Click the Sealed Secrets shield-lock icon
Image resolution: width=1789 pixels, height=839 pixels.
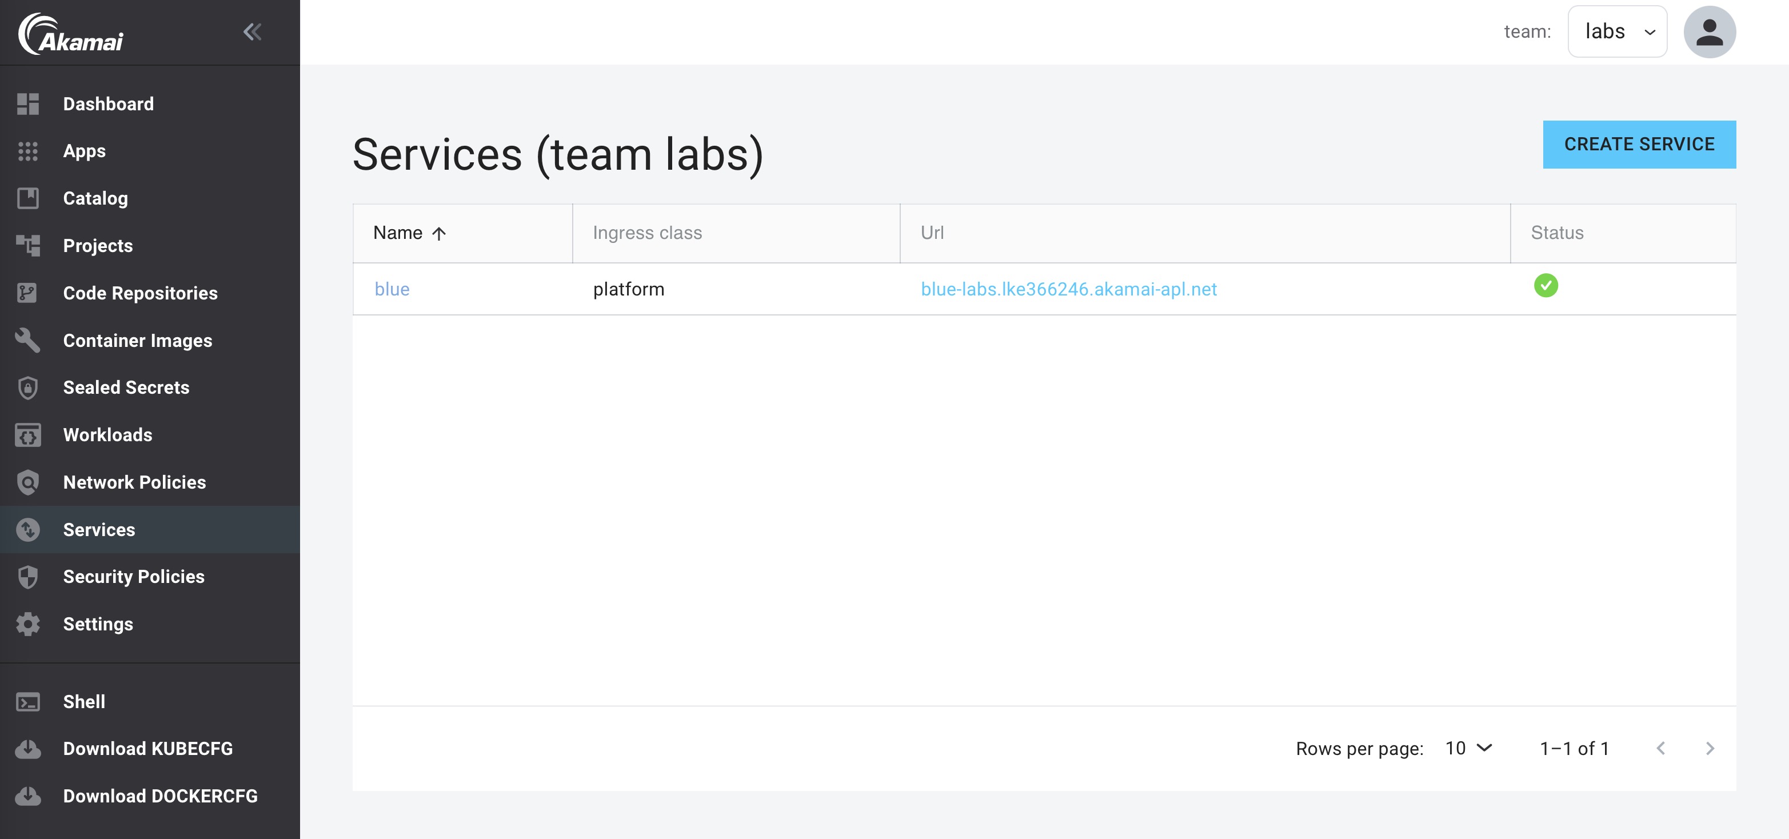point(28,387)
